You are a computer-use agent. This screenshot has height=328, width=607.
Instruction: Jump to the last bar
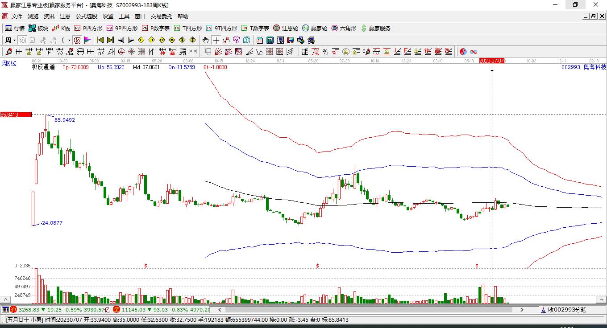click(110, 40)
